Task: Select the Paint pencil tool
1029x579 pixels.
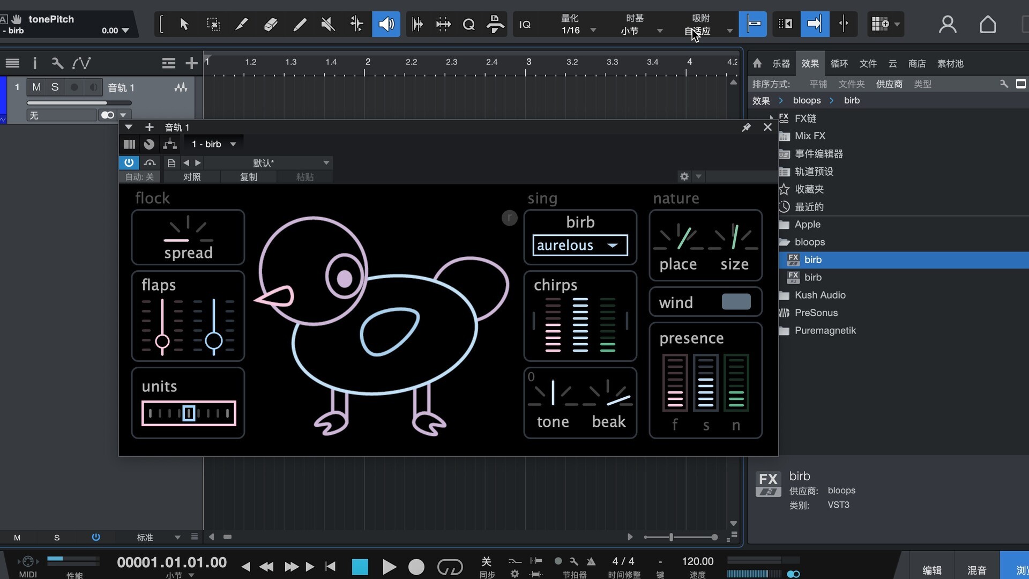Action: 300,24
